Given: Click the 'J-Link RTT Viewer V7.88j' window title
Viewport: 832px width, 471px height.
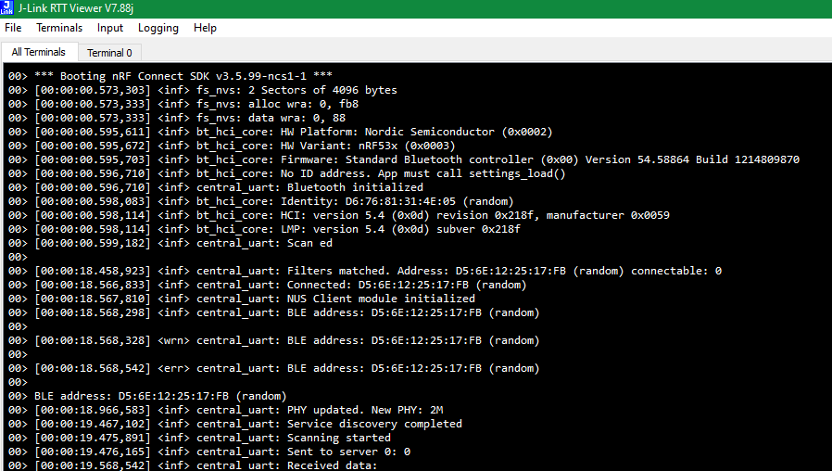Looking at the screenshot, I should point(75,8).
